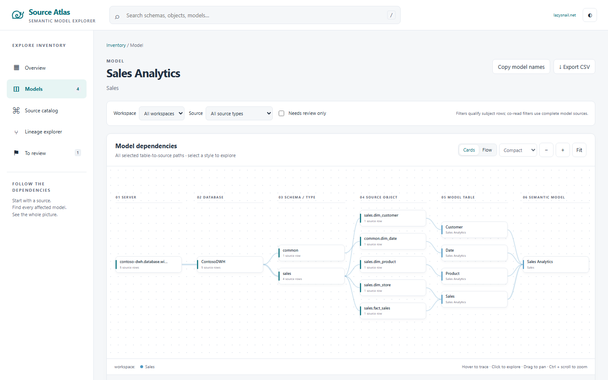The height and width of the screenshot is (380, 608).
Task: Click the lazysnail.net user link
Action: pyautogui.click(x=565, y=15)
